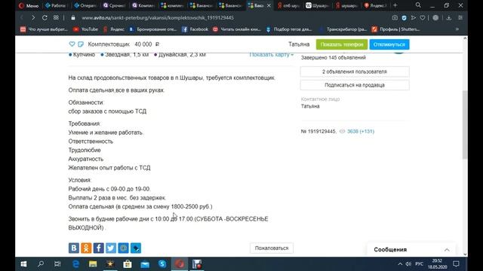Go forward with the forward arrow
The width and height of the screenshot is (483, 271).
click(x=33, y=18)
